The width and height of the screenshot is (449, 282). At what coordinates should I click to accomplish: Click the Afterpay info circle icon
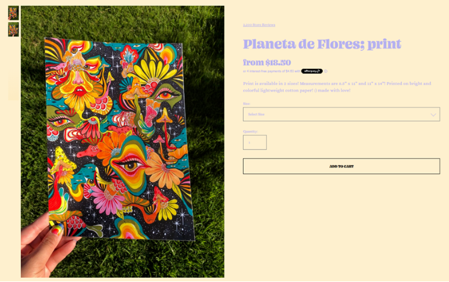(x=326, y=71)
